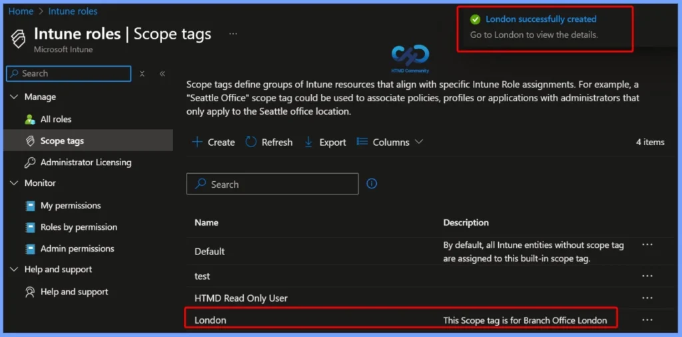This screenshot has width=682, height=337.
Task: Click the Export button label
Action: pyautogui.click(x=333, y=142)
